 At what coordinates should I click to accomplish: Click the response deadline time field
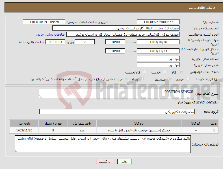pos(115,42)
